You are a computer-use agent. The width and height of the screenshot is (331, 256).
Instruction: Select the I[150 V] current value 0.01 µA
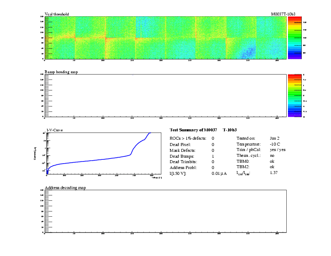point(219,173)
